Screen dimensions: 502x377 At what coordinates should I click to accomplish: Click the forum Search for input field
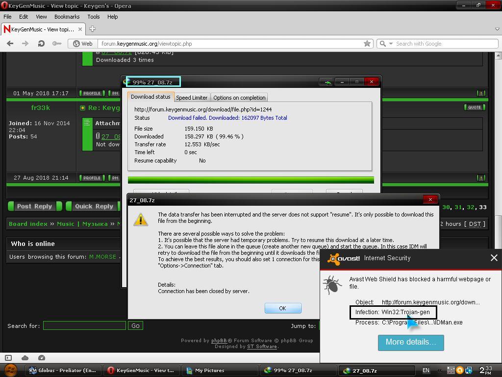point(84,326)
